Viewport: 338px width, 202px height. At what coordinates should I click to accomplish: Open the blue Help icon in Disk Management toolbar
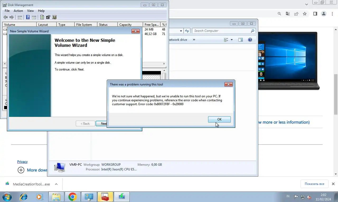(28, 17)
